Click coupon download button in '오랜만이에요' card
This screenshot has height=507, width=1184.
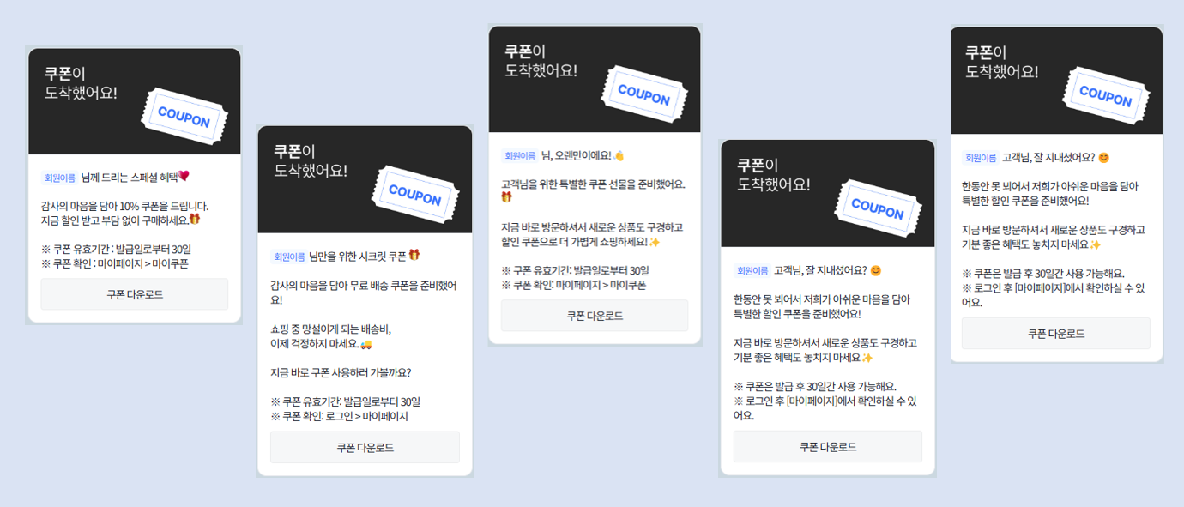pos(595,316)
